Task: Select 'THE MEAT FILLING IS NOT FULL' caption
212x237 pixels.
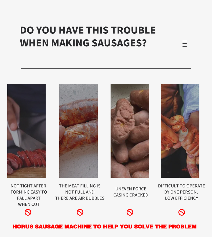Action: pos(80,192)
